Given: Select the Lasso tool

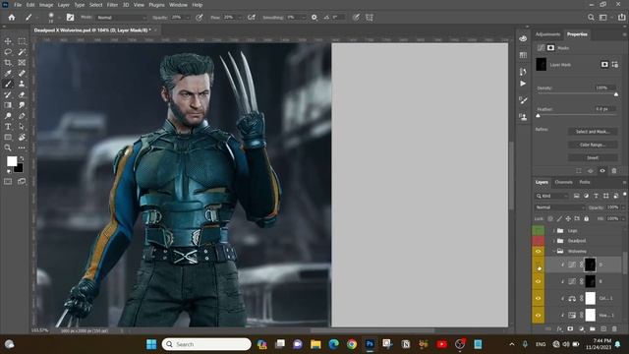Looking at the screenshot, I should click(8, 52).
